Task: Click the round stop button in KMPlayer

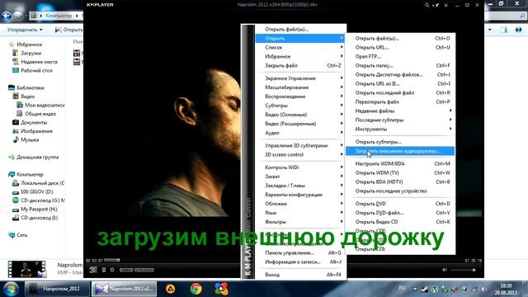Action: (112, 270)
